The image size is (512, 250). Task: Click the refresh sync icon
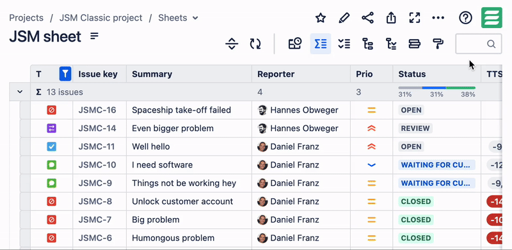click(x=255, y=43)
